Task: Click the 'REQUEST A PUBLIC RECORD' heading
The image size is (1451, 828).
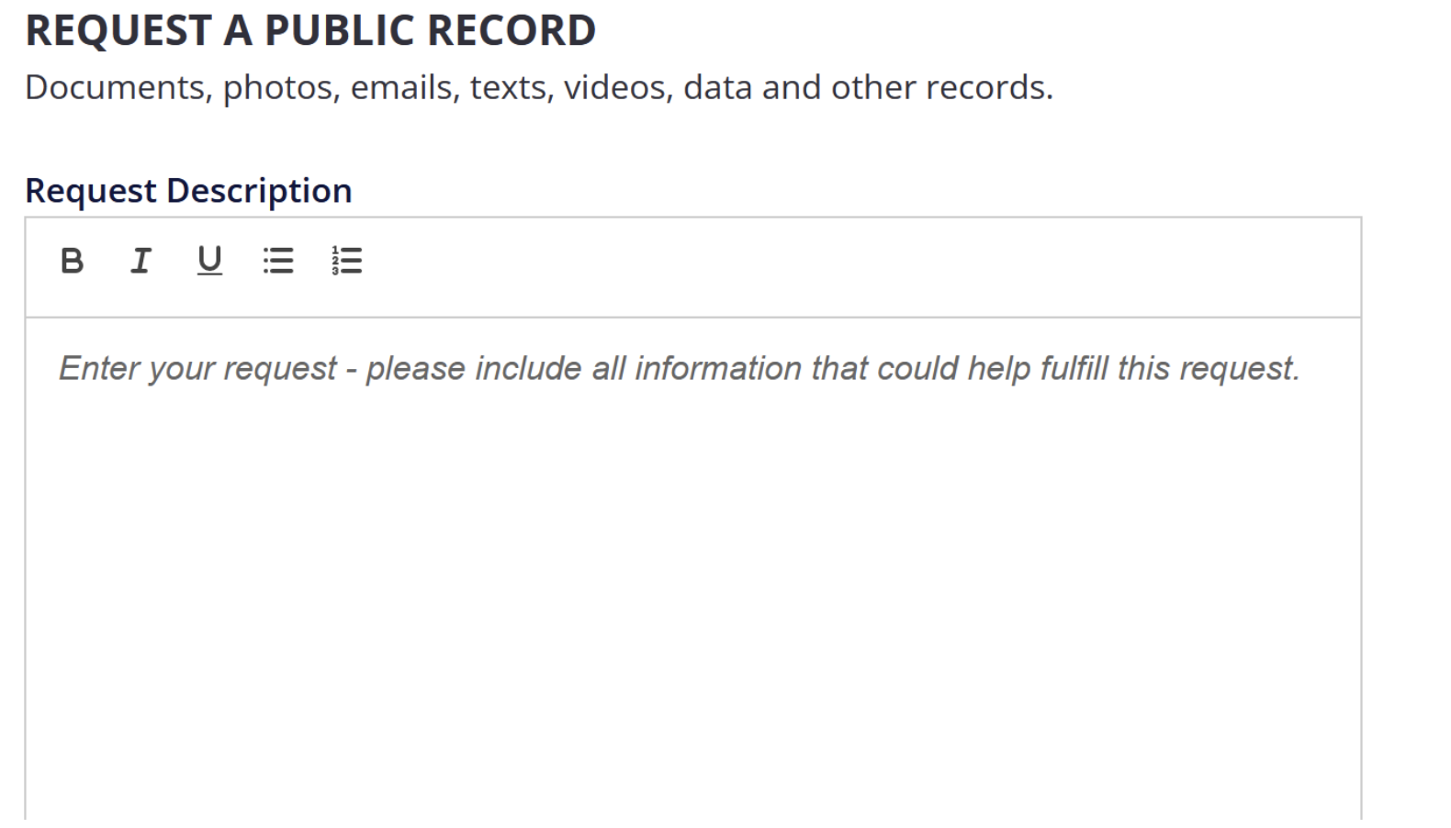Action: pos(310,30)
